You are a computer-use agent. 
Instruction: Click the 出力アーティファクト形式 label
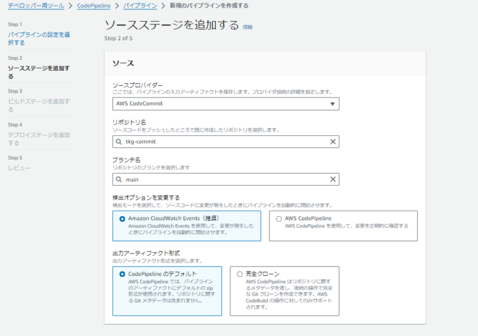pos(146,253)
